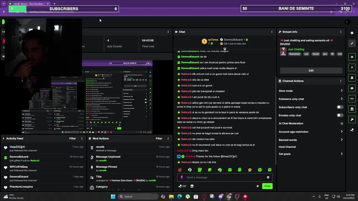
Task: Open the shop icon below message box
Action: 192,186
